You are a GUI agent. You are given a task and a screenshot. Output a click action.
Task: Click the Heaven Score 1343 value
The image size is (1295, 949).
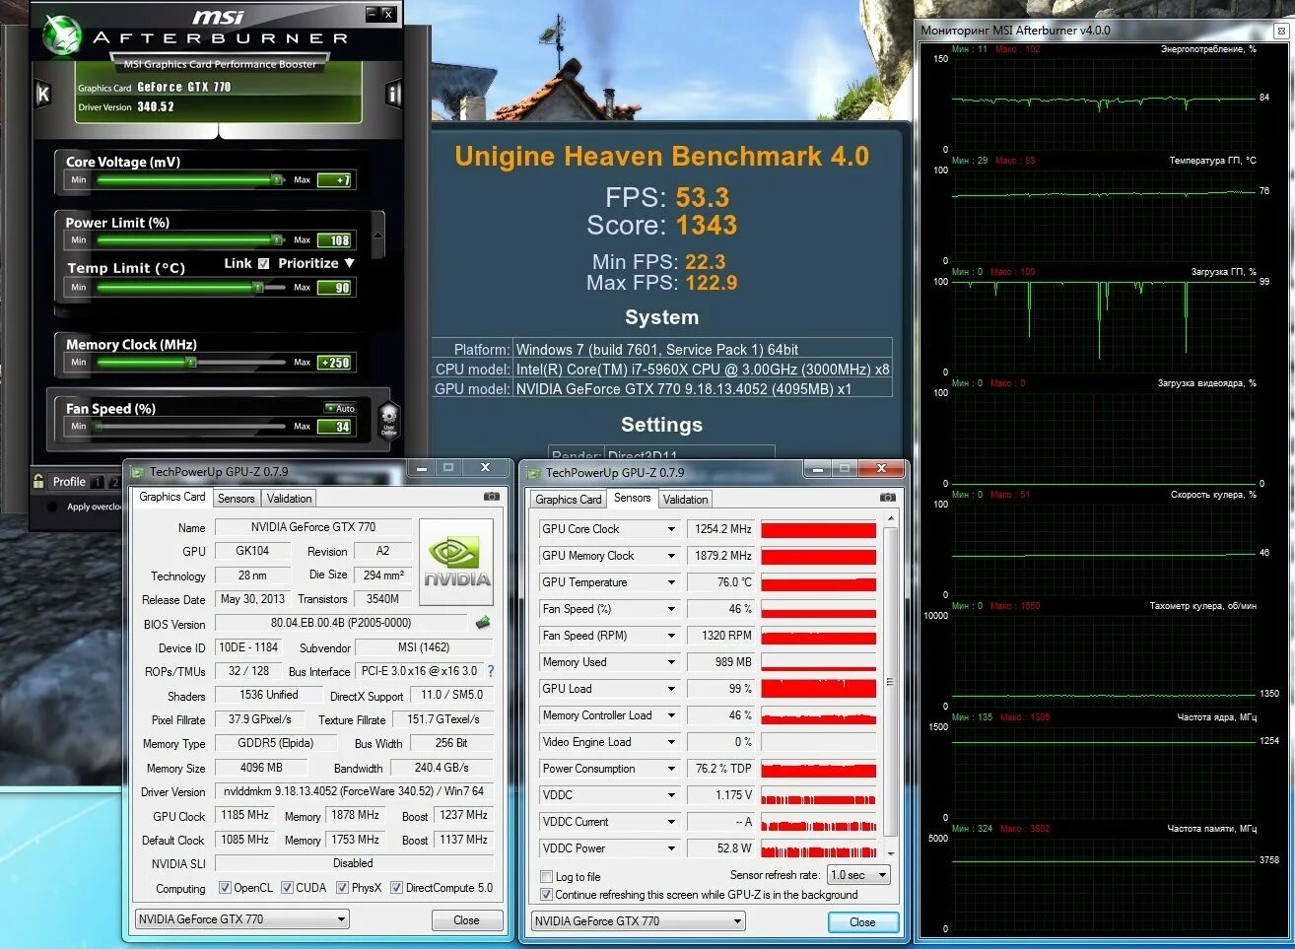point(706,226)
